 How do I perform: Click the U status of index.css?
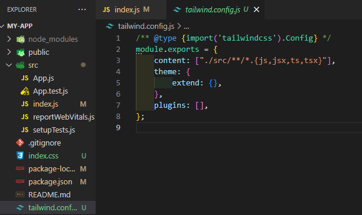84,156
